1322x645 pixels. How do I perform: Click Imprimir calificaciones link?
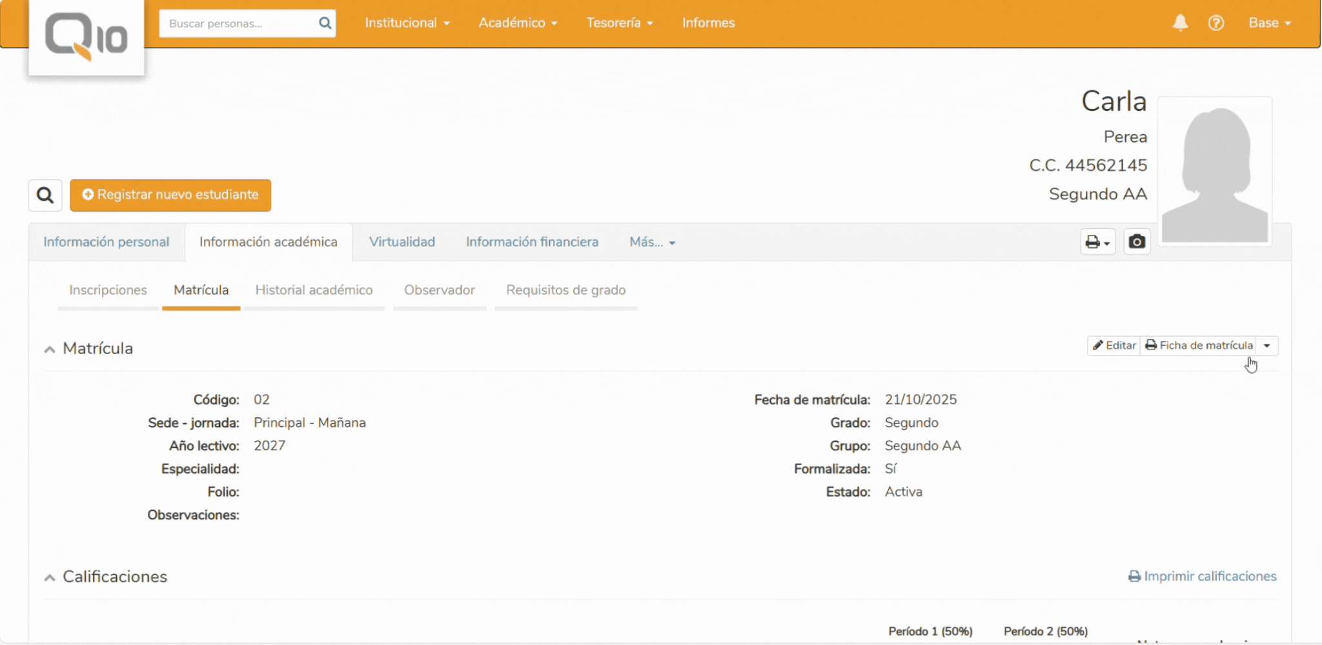(1203, 576)
